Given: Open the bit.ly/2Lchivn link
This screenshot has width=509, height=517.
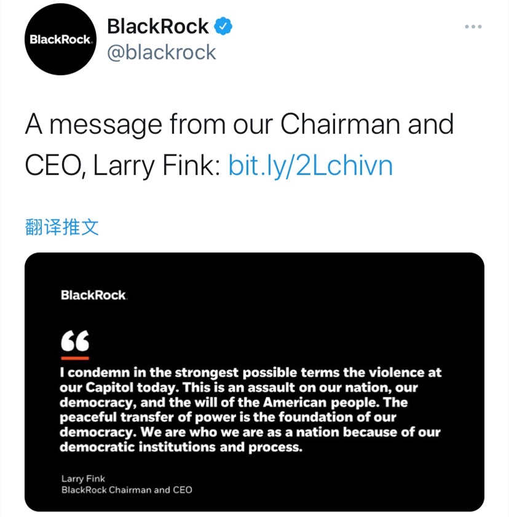Looking at the screenshot, I should 310,166.
